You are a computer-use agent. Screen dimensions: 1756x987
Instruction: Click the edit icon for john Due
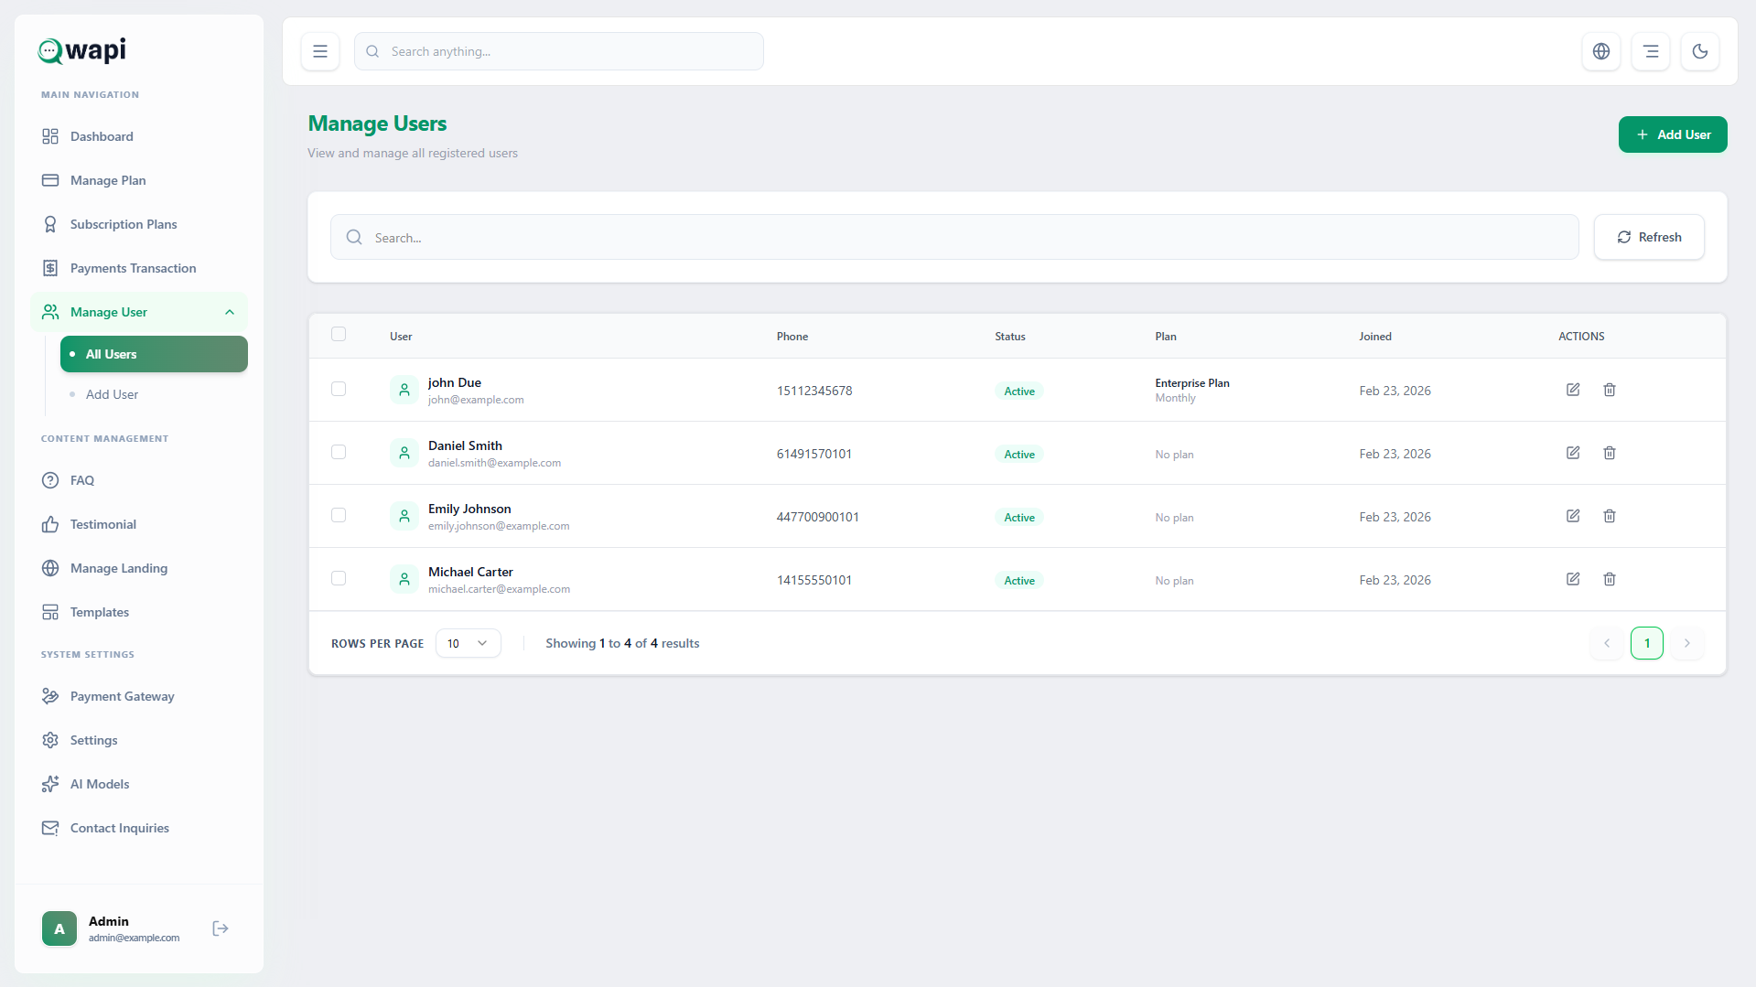[x=1573, y=390]
